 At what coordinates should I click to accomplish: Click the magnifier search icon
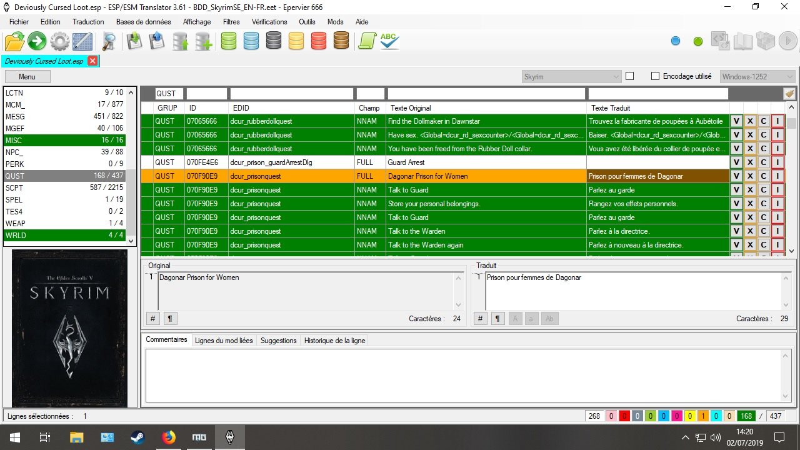(109, 42)
